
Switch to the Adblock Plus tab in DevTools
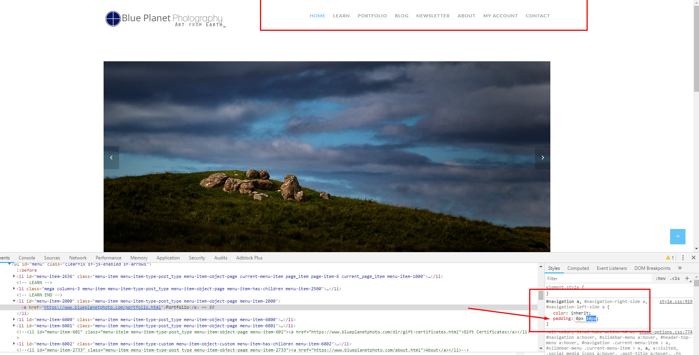[250, 258]
